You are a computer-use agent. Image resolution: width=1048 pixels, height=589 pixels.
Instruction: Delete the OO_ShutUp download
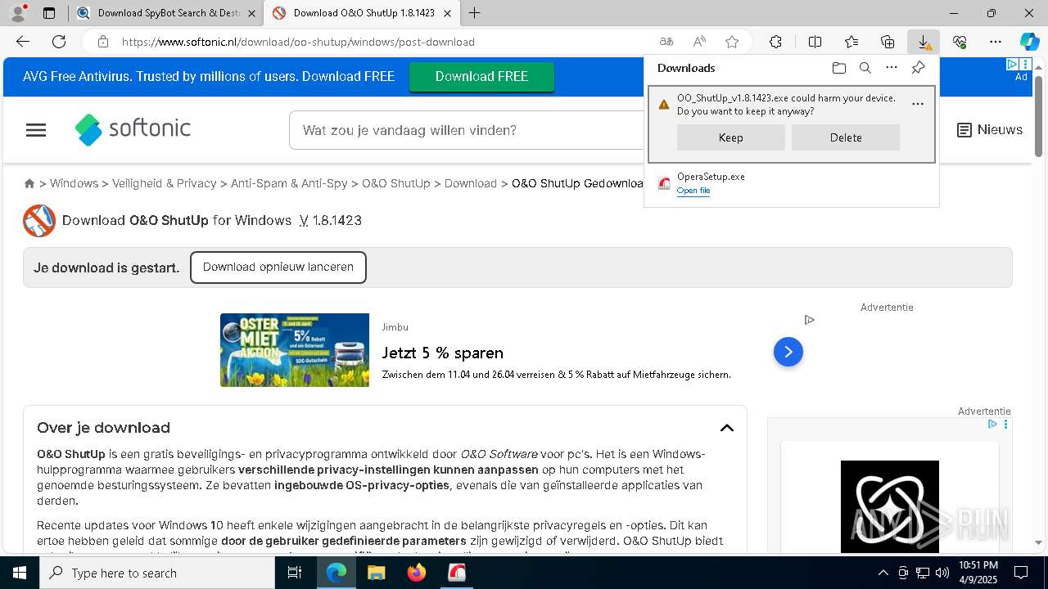846,137
